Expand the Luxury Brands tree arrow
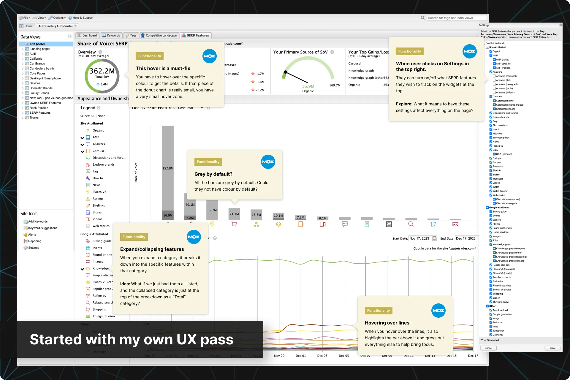This screenshot has width=570, height=380. pos(23,93)
